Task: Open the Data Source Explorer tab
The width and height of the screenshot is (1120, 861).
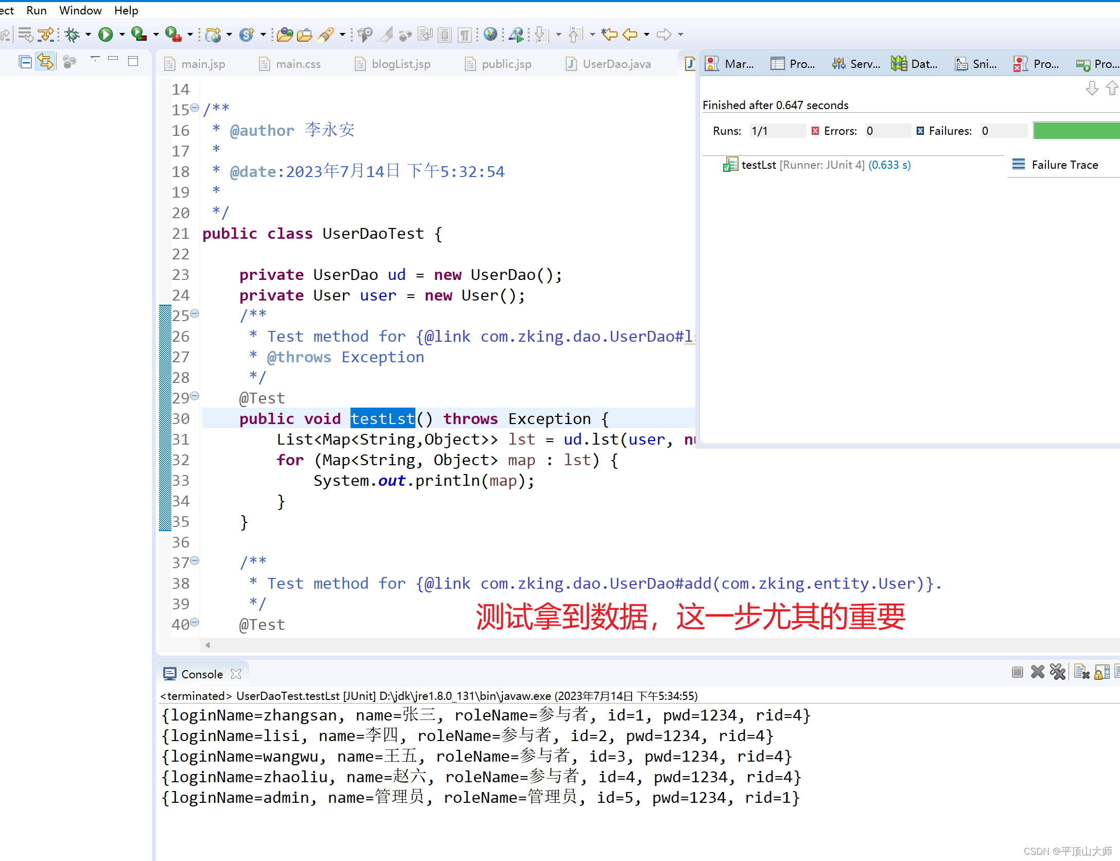Action: [x=915, y=64]
